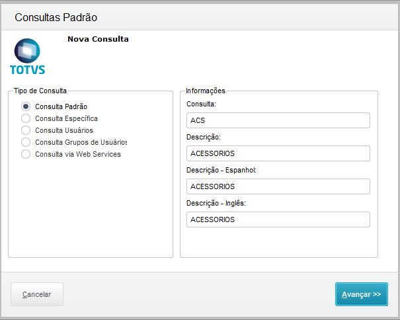The height and width of the screenshot is (320, 400).
Task: Click the Consulta Específica label text
Action: (x=66, y=118)
